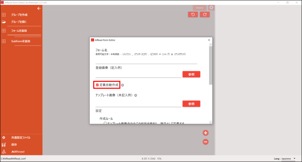Restore down the main window
The image size is (302, 162).
click(x=287, y=2)
